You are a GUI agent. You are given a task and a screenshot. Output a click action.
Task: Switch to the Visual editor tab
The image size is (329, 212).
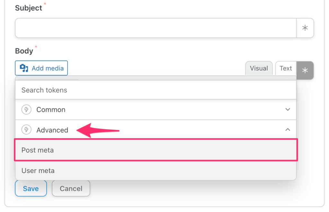click(x=259, y=68)
